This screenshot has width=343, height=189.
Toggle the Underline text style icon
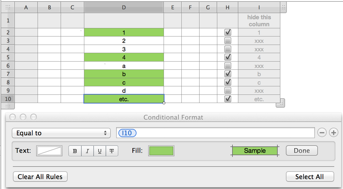pyautogui.click(x=100, y=151)
